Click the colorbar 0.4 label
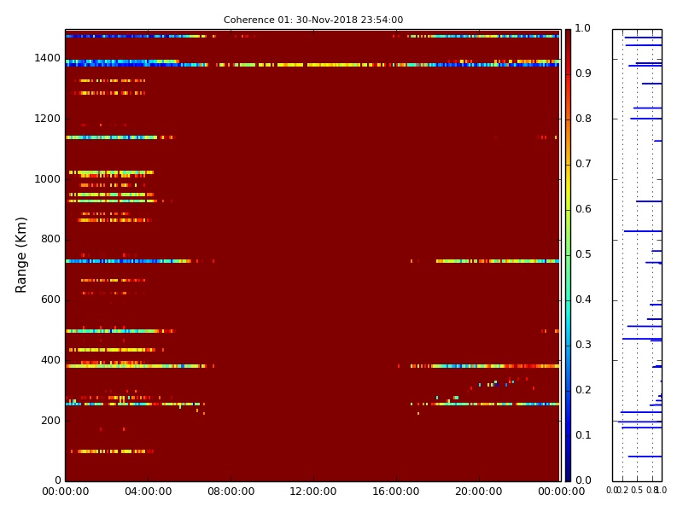Viewport: 683px width, 512px height. pos(583,300)
